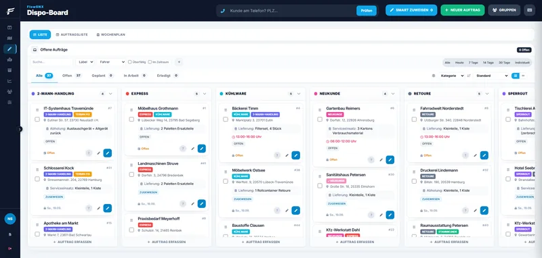Expand the sidebar with the arrow handle
The height and width of the screenshot is (258, 542).
pos(20,129)
